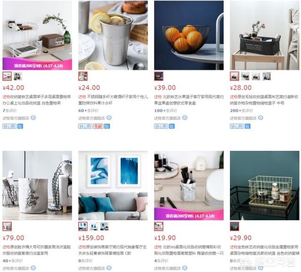Image resolution: width=301 pixels, height=272 pixels.
Task: Open the 200+ reviews link of the felt basket
Action: click(x=241, y=110)
